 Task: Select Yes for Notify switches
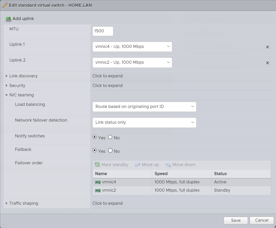(x=94, y=137)
